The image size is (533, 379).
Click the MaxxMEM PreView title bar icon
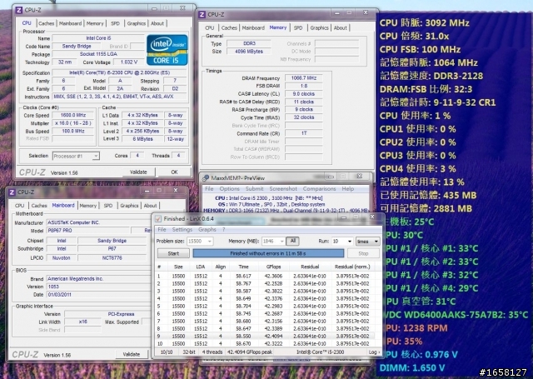[x=206, y=177]
